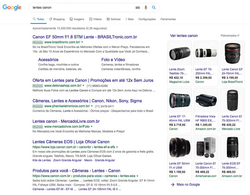Expand the Mais menu
The height and width of the screenshot is (195, 250).
tap(129, 19)
